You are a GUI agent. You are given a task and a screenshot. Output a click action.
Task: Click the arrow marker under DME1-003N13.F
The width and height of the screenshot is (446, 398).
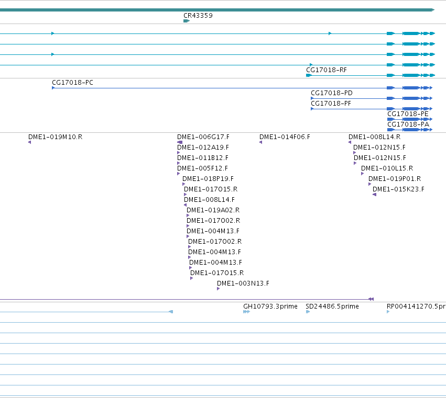(218, 289)
